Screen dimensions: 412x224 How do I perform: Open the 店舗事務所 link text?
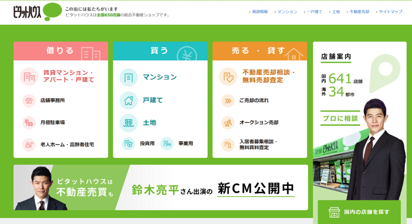[x=53, y=101]
